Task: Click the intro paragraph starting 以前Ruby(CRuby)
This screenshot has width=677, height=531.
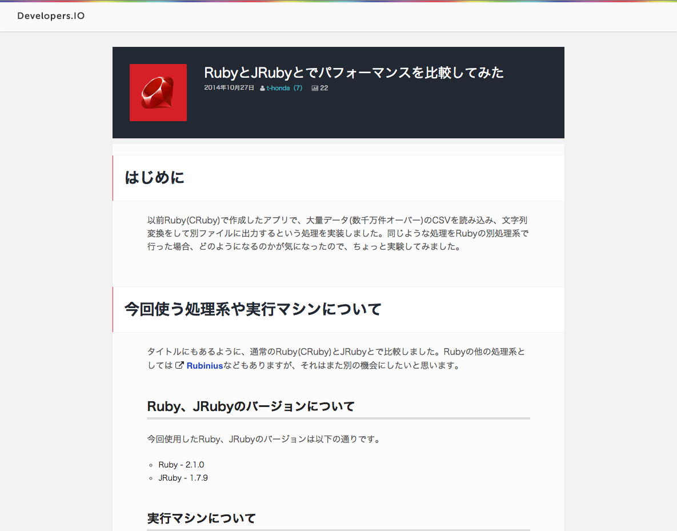Action: (338, 233)
